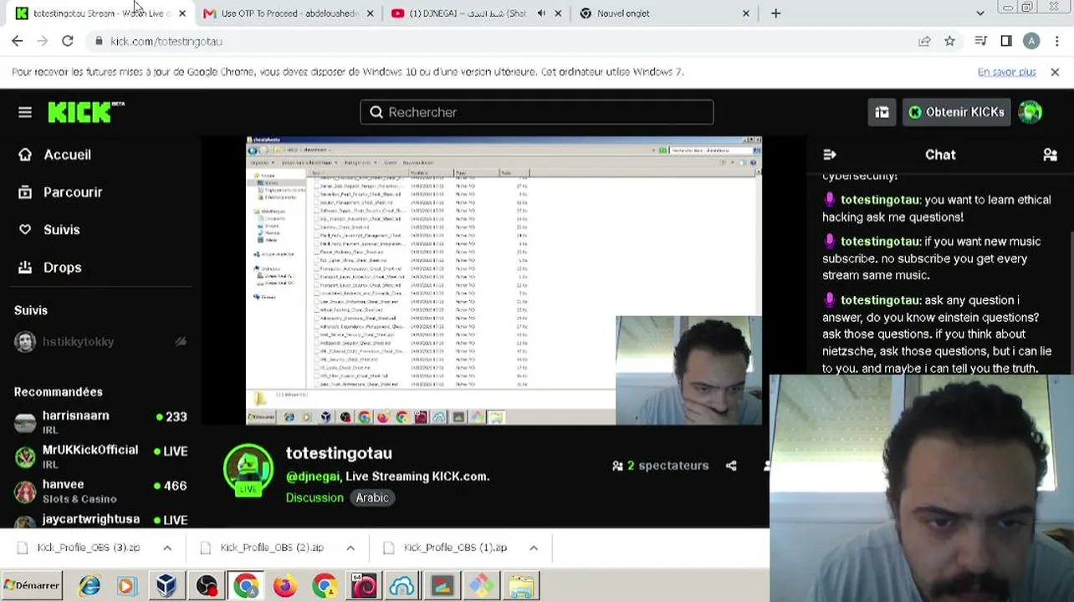Open the chat users list icon

(1050, 155)
